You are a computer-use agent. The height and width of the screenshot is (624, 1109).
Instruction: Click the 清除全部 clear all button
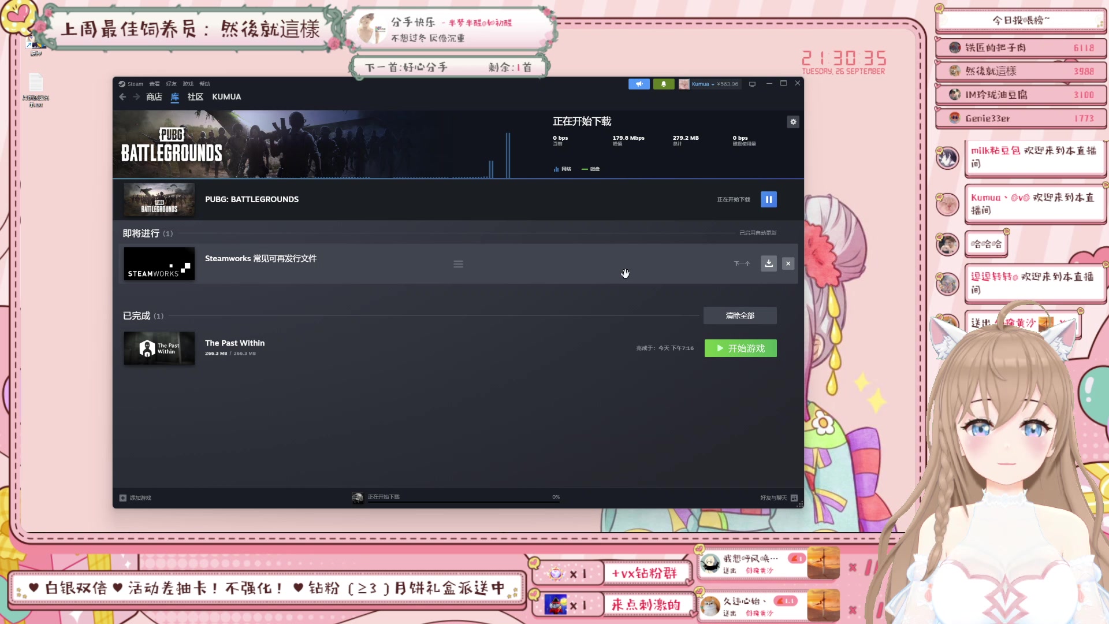[x=740, y=315]
